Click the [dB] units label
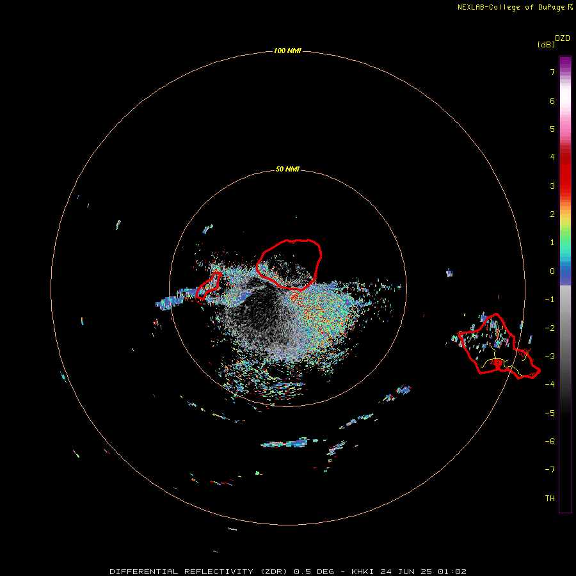Image resolution: width=576 pixels, height=576 pixels. (547, 45)
